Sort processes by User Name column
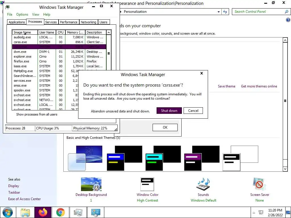Viewport: 291px width, 218px height. (47, 32)
